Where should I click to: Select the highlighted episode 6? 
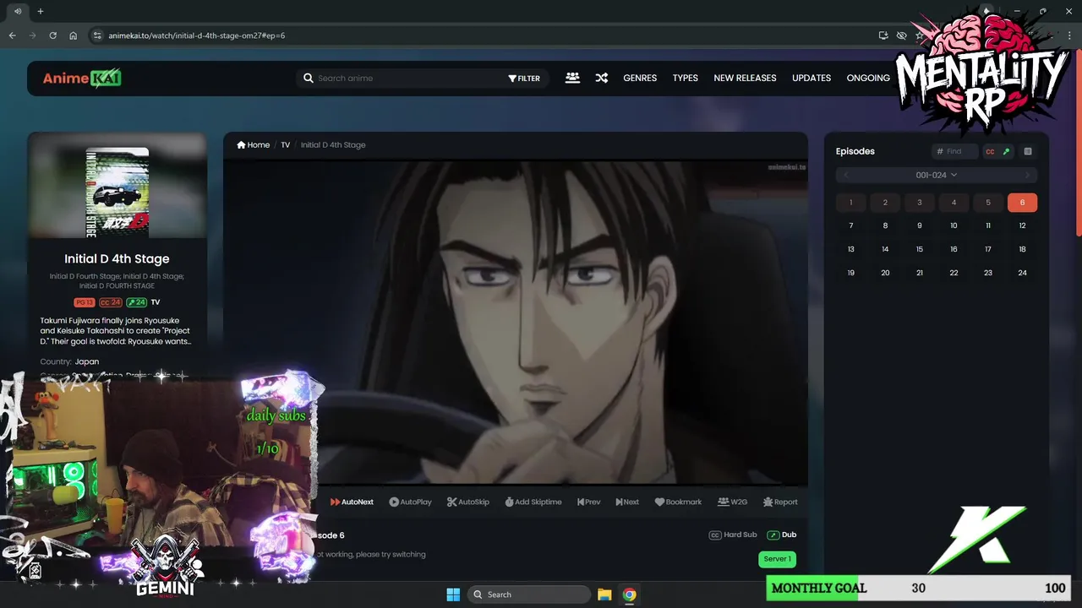point(1022,203)
